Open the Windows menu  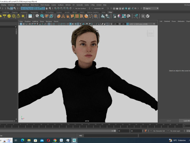click(x=11, y=5)
